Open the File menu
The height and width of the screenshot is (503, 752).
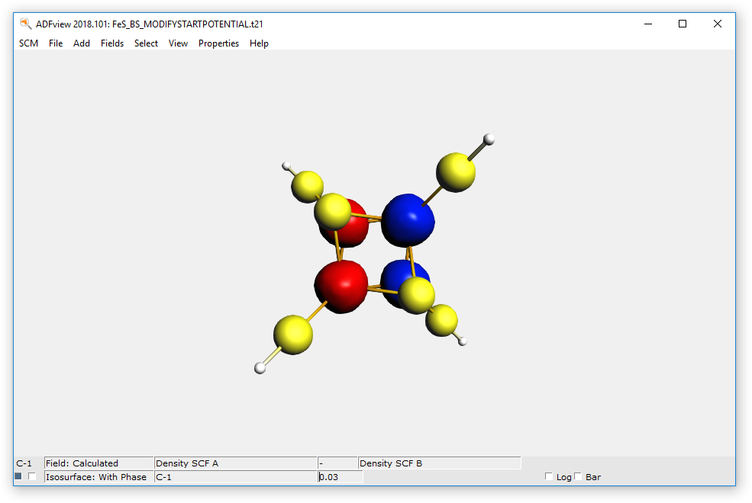(x=56, y=43)
